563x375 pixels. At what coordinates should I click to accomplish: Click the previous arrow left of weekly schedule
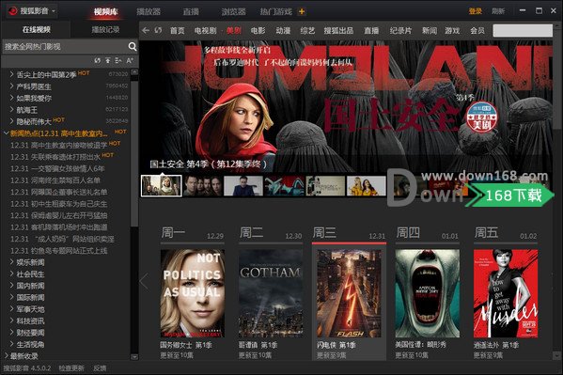(145, 281)
